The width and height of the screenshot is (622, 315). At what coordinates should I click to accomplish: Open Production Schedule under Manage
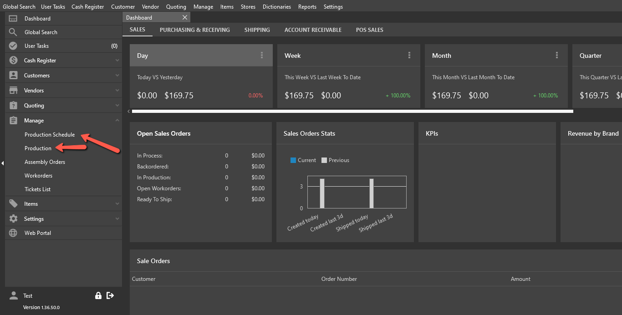click(x=50, y=135)
